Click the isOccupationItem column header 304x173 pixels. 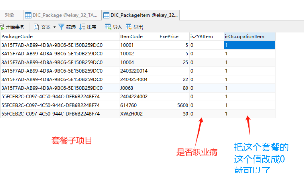click(x=250, y=36)
